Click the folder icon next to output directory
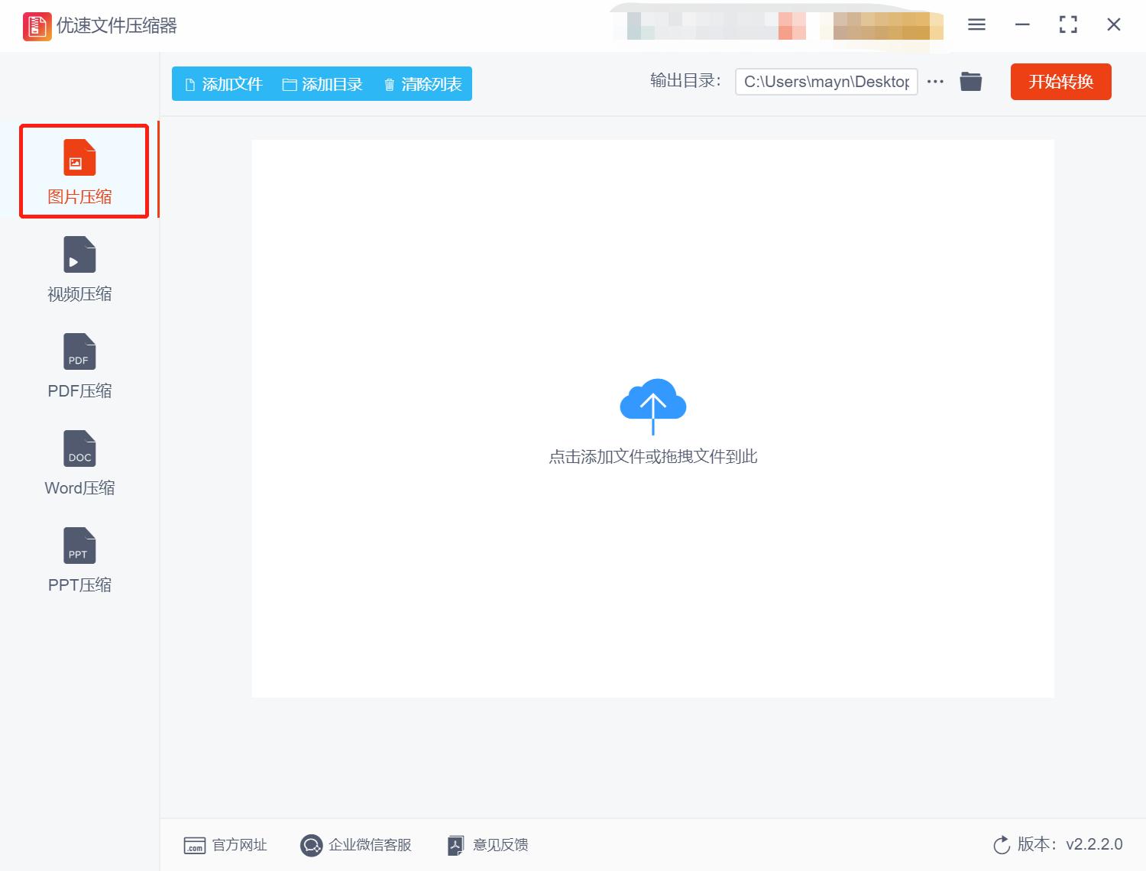This screenshot has width=1146, height=871. tap(970, 81)
